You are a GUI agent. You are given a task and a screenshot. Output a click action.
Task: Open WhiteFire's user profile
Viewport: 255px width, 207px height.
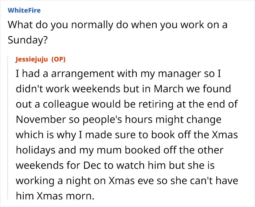tap(24, 10)
